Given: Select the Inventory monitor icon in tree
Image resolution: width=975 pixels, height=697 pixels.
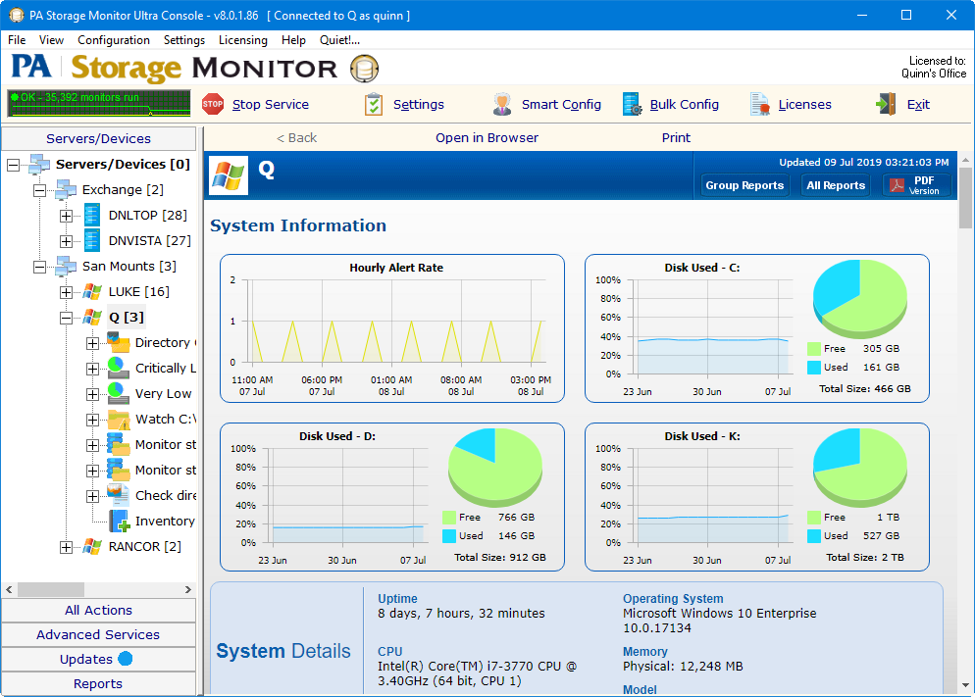Looking at the screenshot, I should (119, 521).
